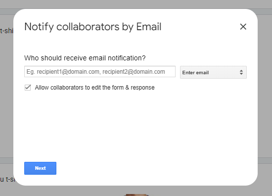Close the Notify collaborators dialog
Viewport: 272px width, 196px height.
point(243,27)
